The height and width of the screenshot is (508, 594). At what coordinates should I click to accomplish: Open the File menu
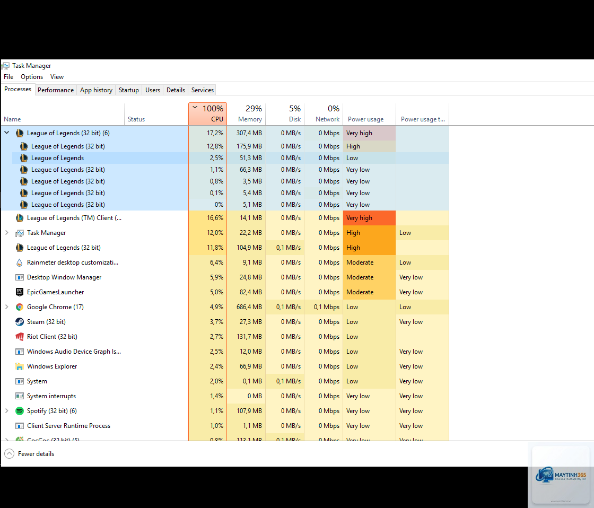point(8,77)
